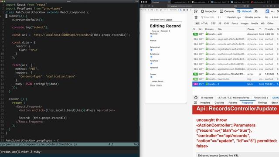This screenshot has height=157, width=279.
Task: Collapse the request details pane icon
Action: point(195,103)
